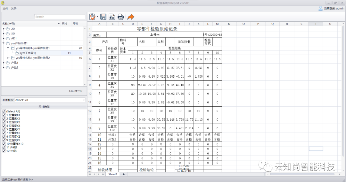Screen dimensions: 346x182
Task: Click the admin user profile icon
Action: [320, 8]
